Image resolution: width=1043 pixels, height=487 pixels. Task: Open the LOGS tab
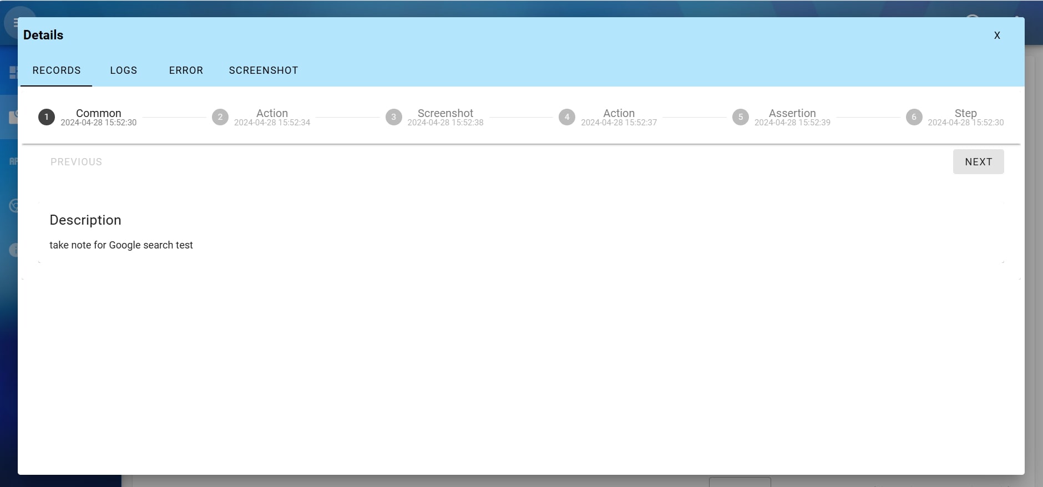(123, 70)
